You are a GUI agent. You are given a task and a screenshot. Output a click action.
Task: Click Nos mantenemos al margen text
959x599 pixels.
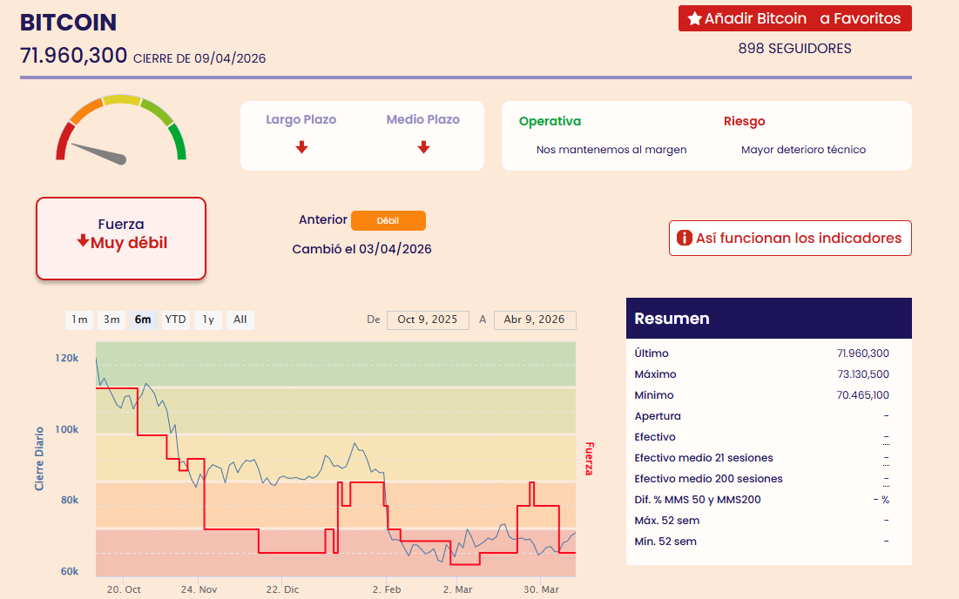[x=611, y=150]
